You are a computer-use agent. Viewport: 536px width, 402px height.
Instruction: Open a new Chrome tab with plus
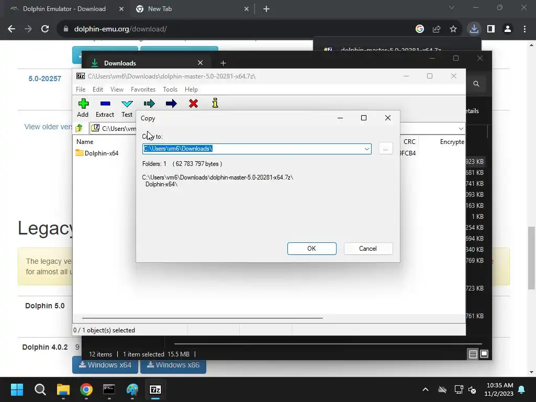266,9
